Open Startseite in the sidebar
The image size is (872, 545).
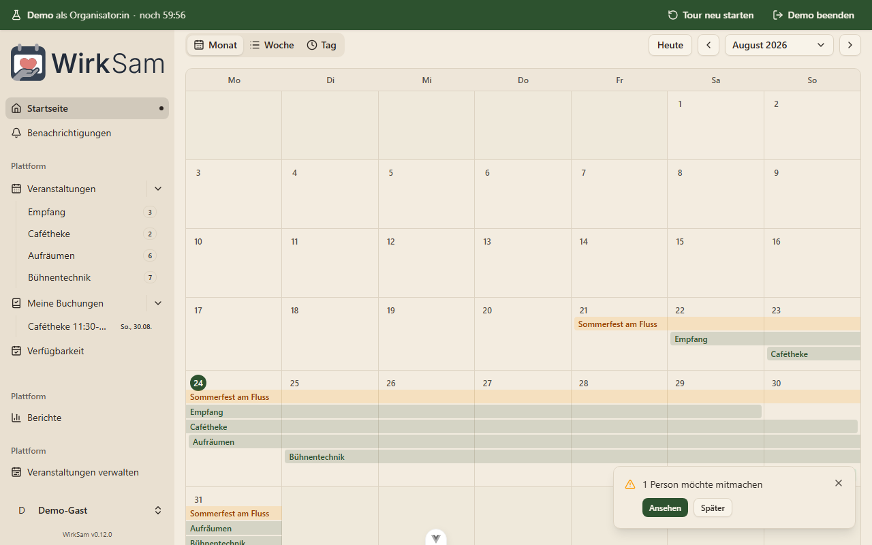click(x=87, y=108)
